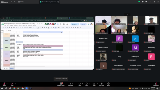Click the print icon in Sheets toolbar
Viewport: 160px width, 90px height.
click(x=9, y=28)
